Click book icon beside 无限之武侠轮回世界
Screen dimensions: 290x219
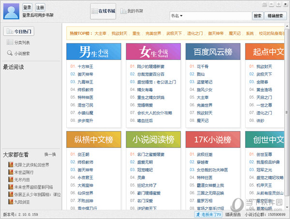[x=11, y=165]
